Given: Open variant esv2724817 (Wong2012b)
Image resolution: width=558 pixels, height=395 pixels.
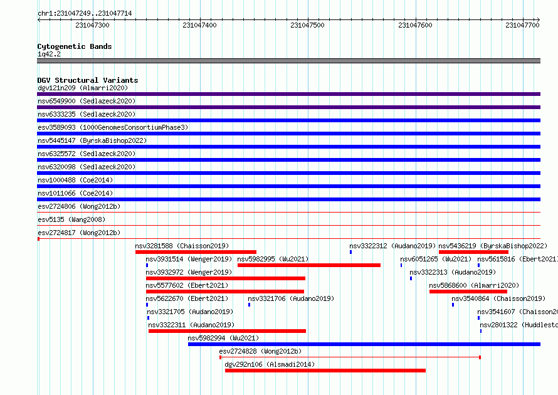Looking at the screenshot, I should pos(79,233).
